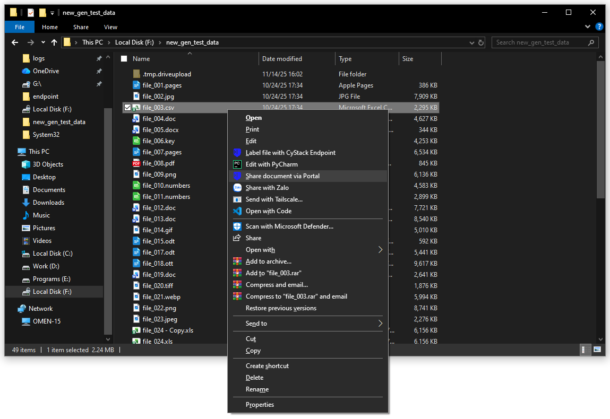Viewport: 610px width, 419px height.
Task: Select file_021.webp in the file list
Action: coord(161,296)
